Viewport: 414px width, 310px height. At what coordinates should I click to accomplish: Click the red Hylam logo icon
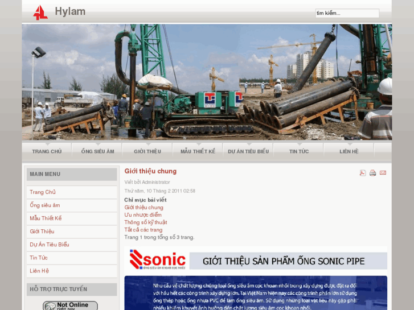40,13
